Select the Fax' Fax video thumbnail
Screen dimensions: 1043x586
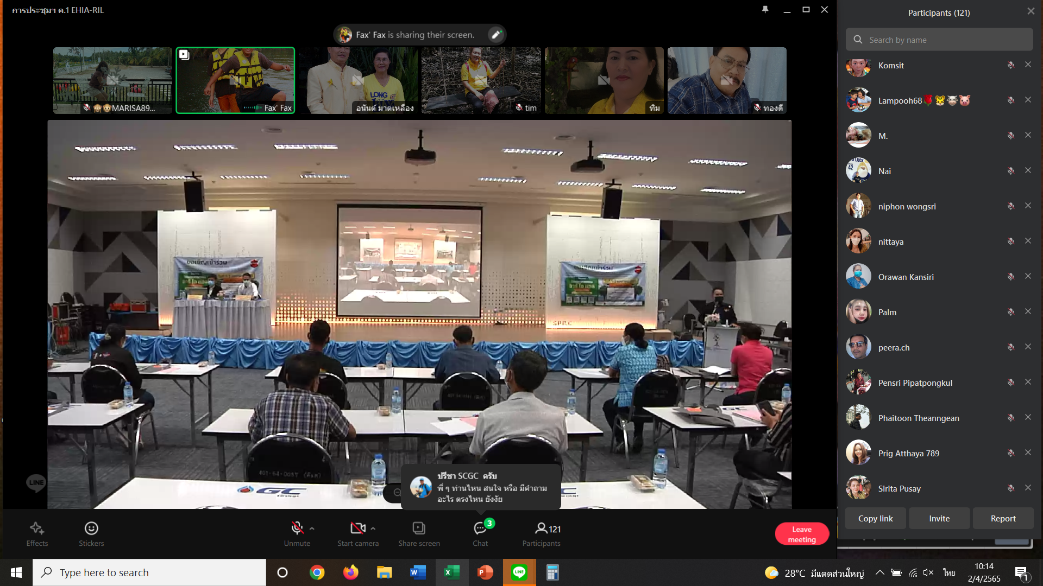click(235, 80)
